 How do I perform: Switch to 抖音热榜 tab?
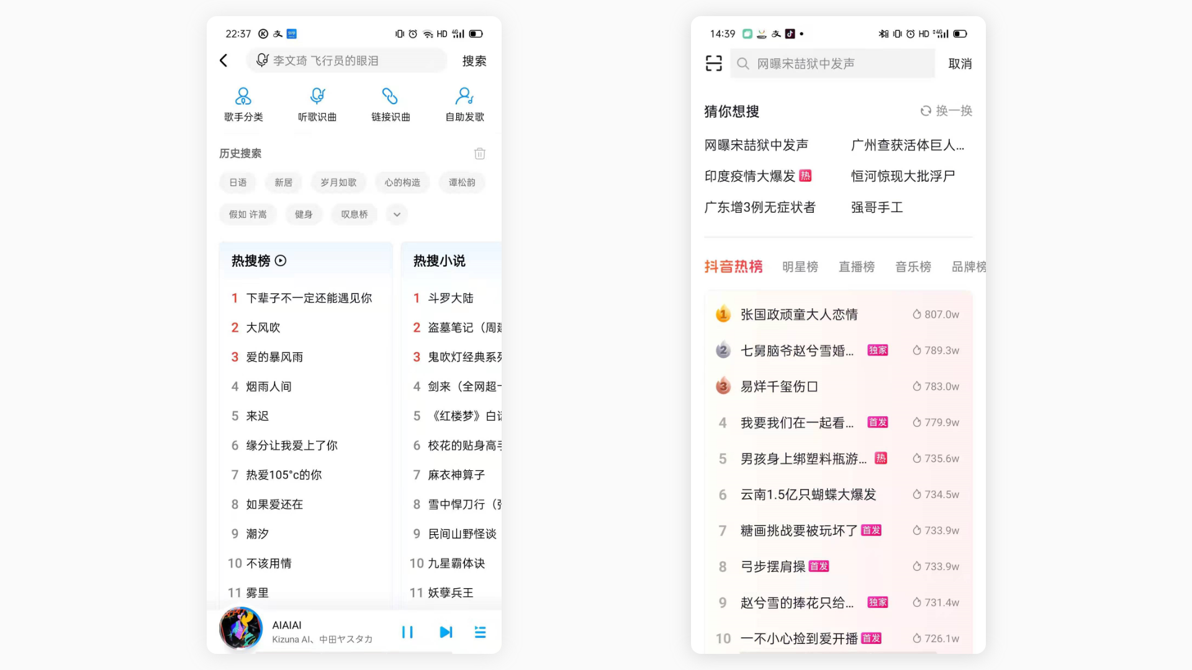(x=733, y=267)
